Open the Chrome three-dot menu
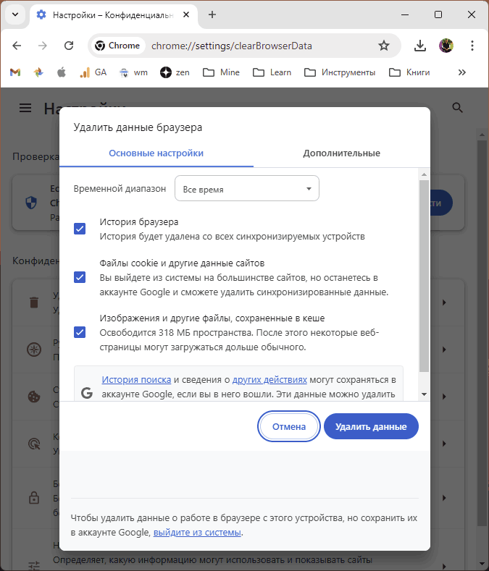 (472, 46)
